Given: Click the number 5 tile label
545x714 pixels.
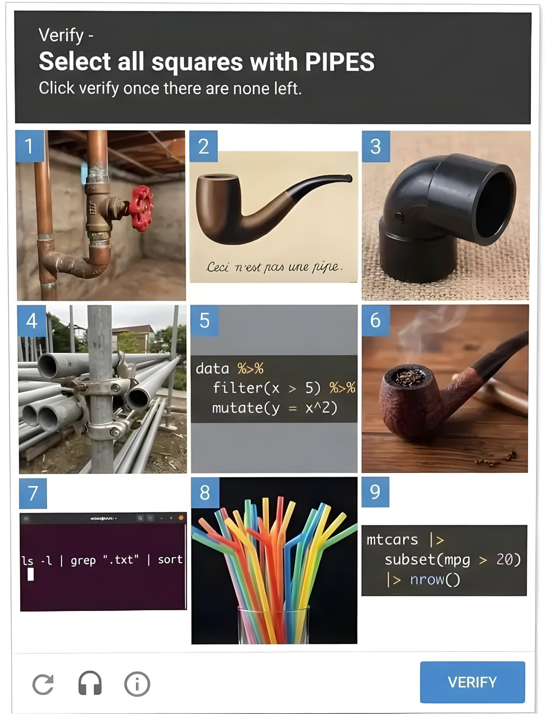Looking at the screenshot, I should coord(204,320).
